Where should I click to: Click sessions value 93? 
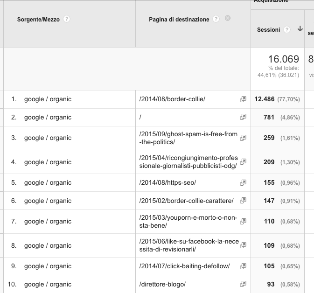[271, 284]
